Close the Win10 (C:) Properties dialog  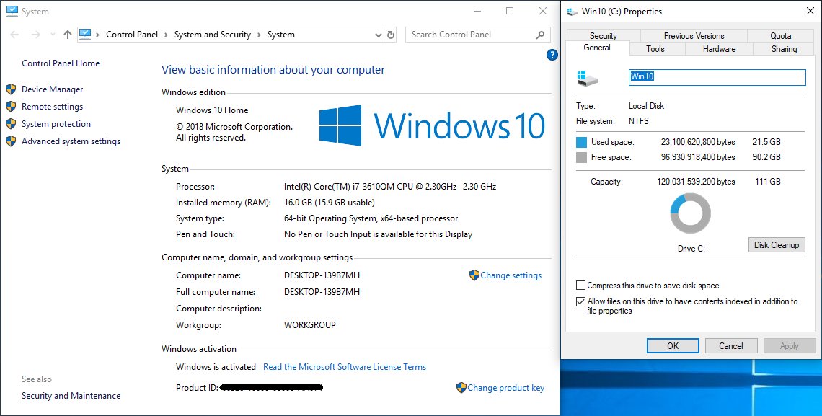point(810,11)
